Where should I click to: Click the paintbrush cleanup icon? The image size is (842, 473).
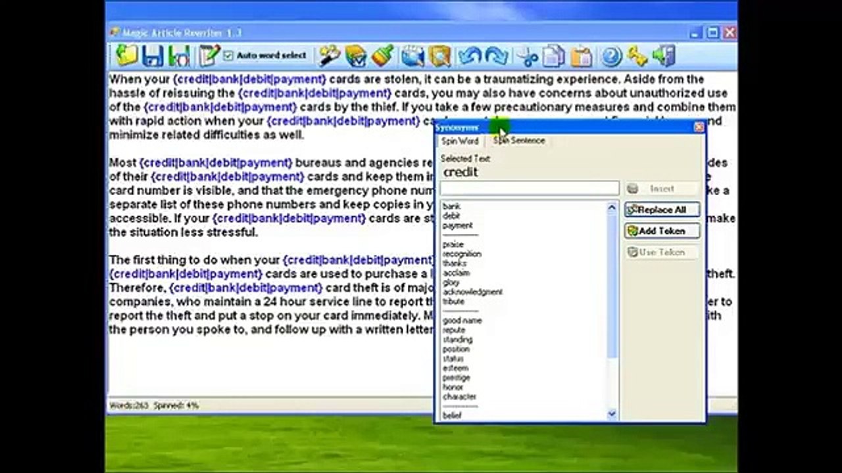(x=382, y=56)
